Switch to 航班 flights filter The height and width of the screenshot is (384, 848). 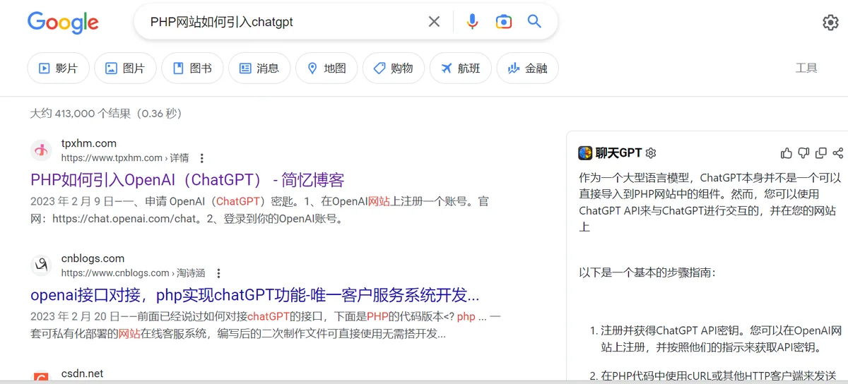[461, 68]
